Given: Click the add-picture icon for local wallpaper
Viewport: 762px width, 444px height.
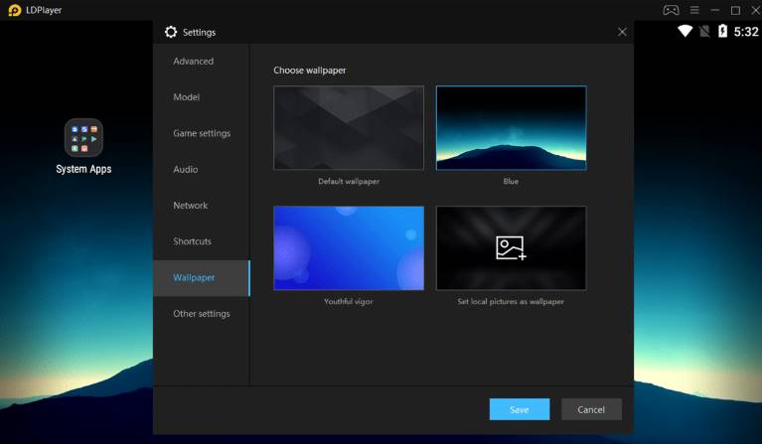Looking at the screenshot, I should (511, 248).
